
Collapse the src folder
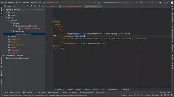(6, 18)
